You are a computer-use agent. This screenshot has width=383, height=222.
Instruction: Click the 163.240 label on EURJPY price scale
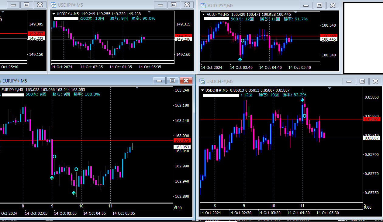click(x=182, y=90)
